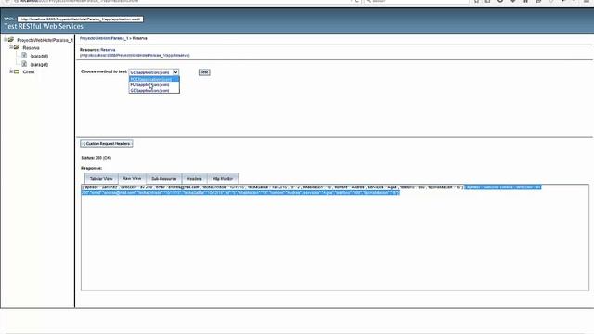The height and width of the screenshot is (334, 594).
Task: Choose the PUT application/json option
Action: click(x=154, y=84)
